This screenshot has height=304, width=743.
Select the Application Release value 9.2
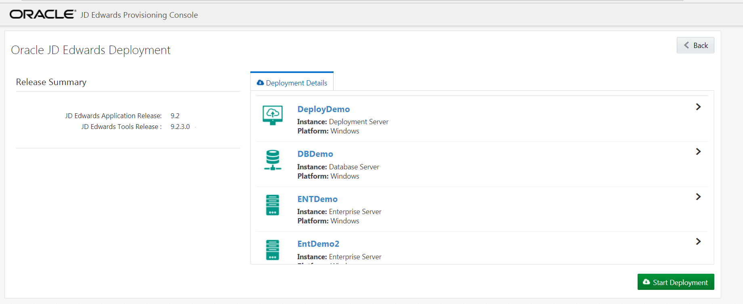[175, 116]
